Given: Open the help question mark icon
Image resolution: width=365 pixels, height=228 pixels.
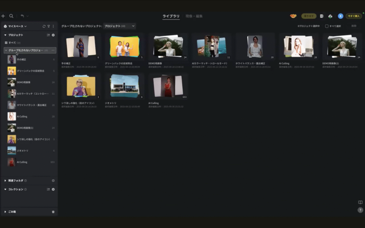Looking at the screenshot, I should 360,210.
